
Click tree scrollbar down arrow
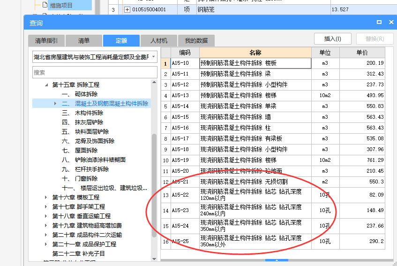coord(154,259)
